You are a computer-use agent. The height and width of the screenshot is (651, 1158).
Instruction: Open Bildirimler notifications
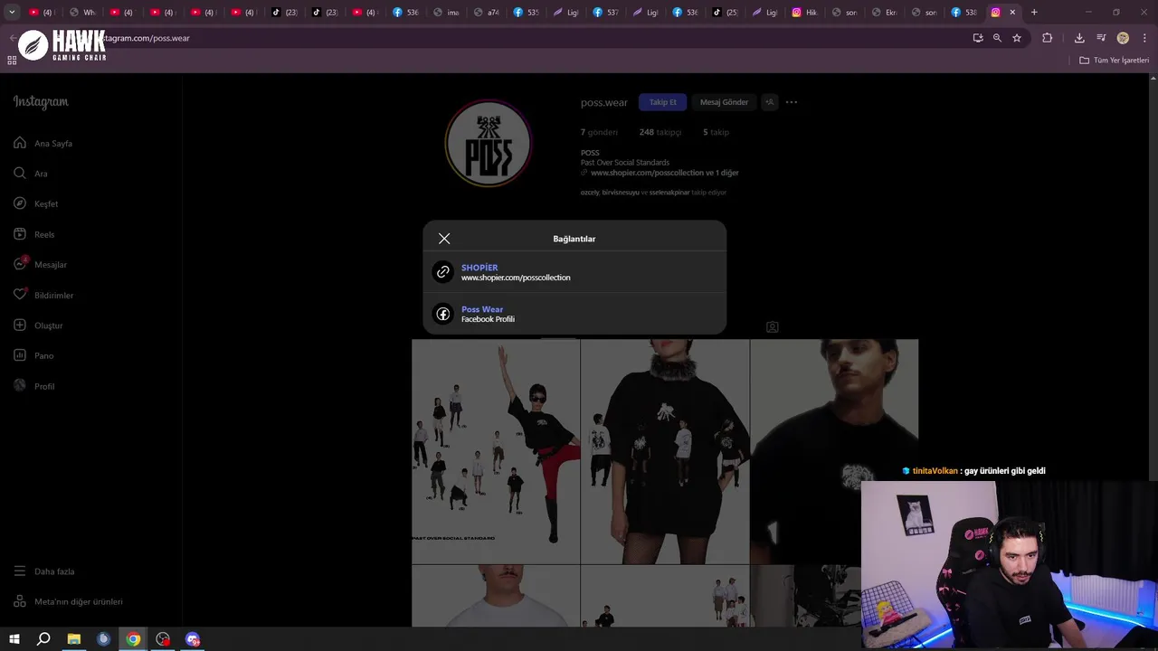click(43, 296)
